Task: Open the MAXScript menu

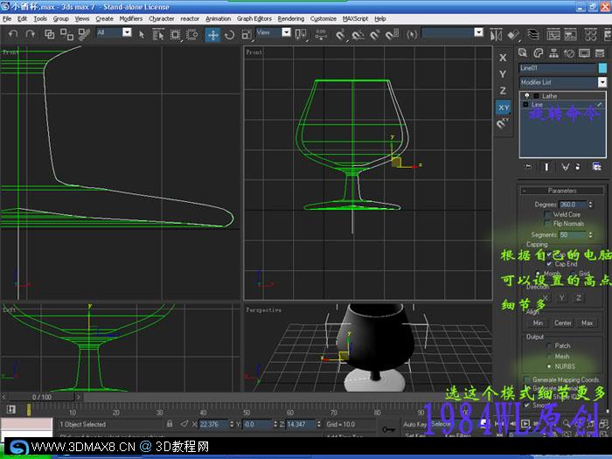Action: coord(355,18)
